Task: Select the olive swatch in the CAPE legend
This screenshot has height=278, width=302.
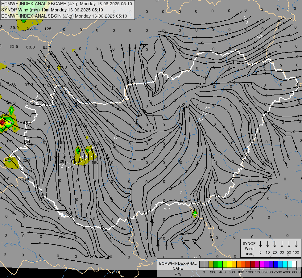Action: pyautogui.click(x=211, y=264)
